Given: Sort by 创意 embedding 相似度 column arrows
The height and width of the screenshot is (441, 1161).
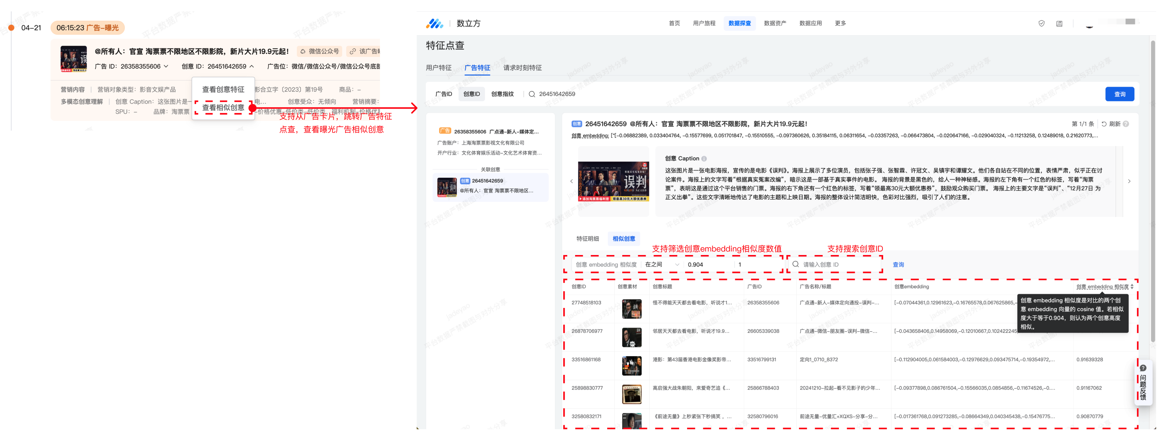Looking at the screenshot, I should tap(1132, 286).
